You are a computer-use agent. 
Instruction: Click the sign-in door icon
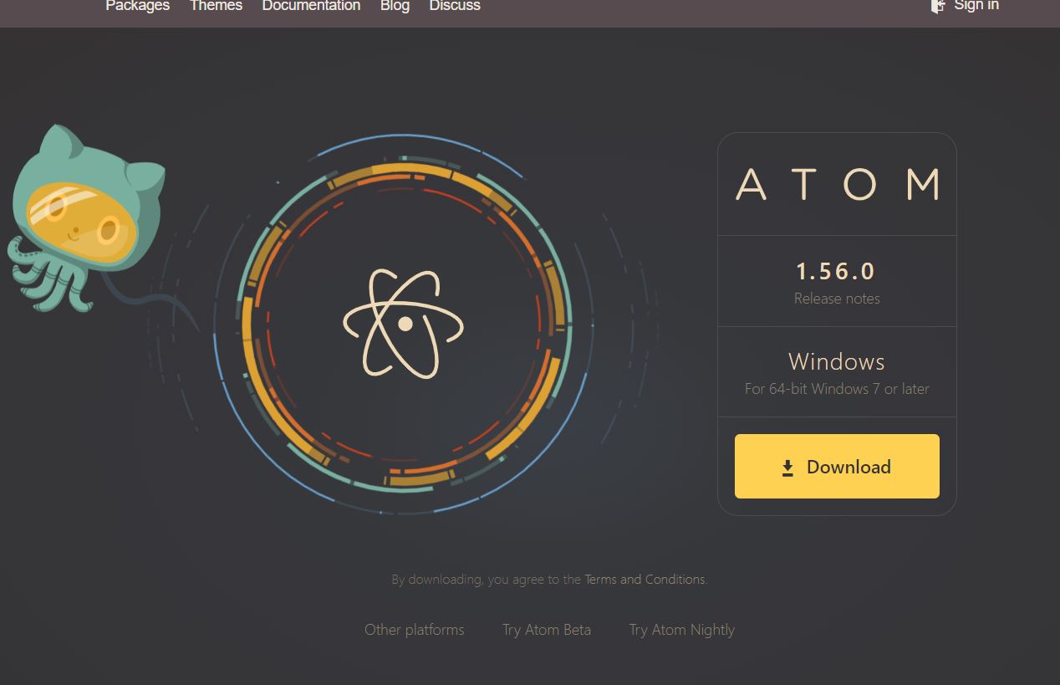(x=938, y=6)
